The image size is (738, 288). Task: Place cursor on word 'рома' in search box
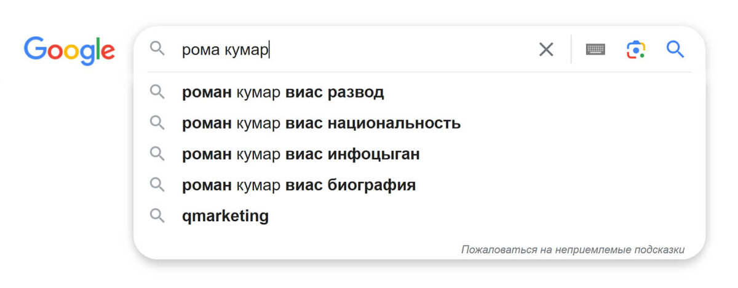200,50
